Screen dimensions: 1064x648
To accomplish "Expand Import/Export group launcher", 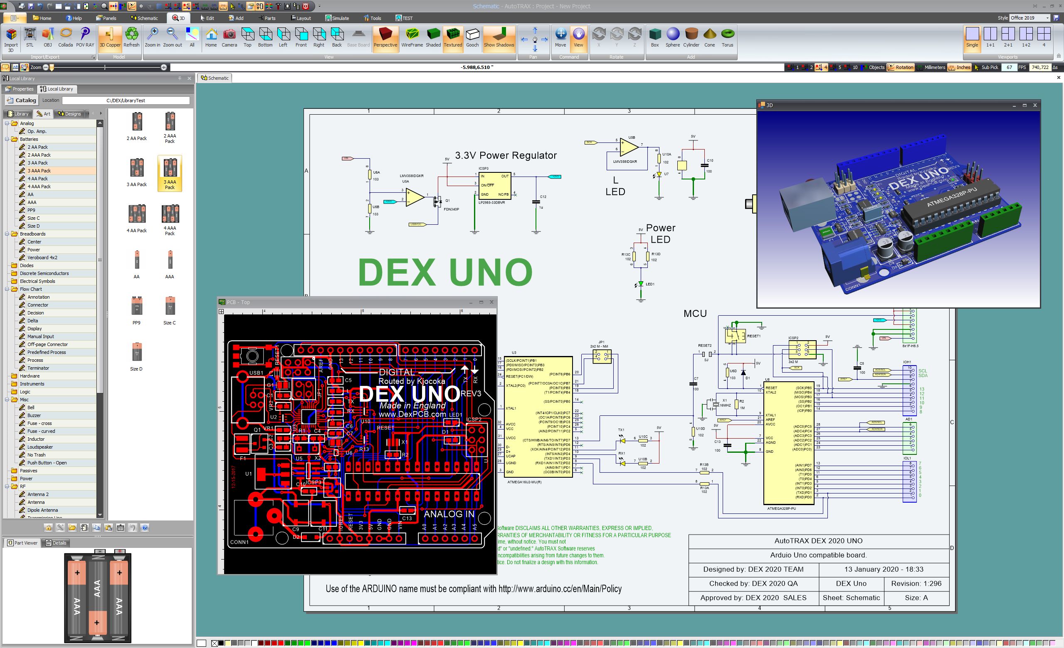I will pos(93,57).
